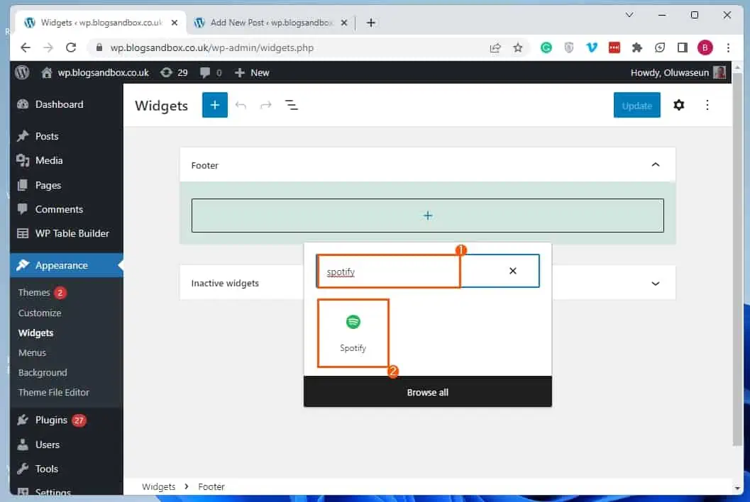Close the Add New Post tab
The width and height of the screenshot is (750, 502).
click(344, 23)
